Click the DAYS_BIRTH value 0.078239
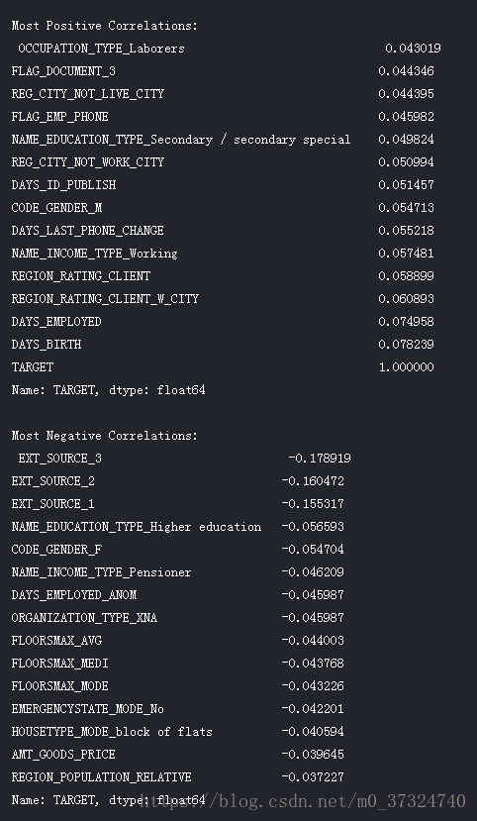This screenshot has width=477, height=821. click(x=406, y=345)
